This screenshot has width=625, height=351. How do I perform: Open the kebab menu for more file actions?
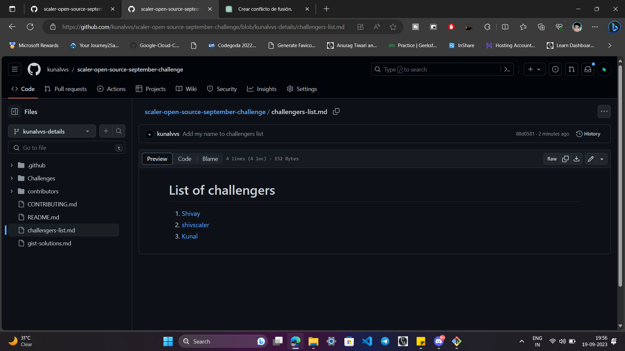604,111
